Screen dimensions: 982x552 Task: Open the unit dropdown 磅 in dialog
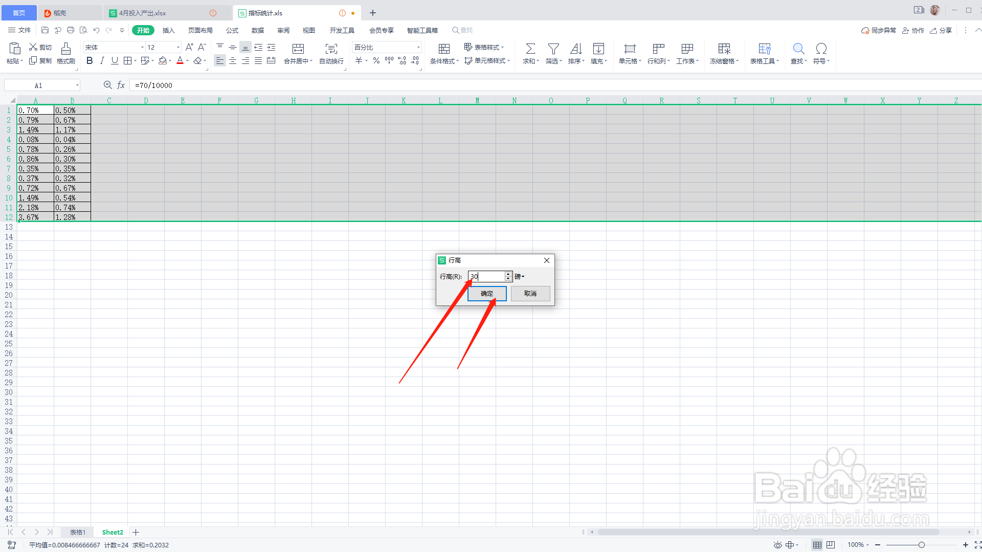click(520, 277)
